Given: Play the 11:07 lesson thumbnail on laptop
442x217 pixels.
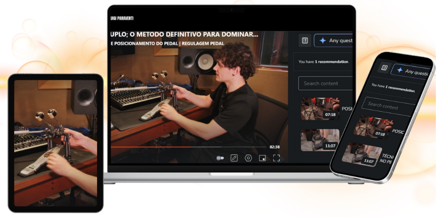Looking at the screenshot, I should click(320, 140).
